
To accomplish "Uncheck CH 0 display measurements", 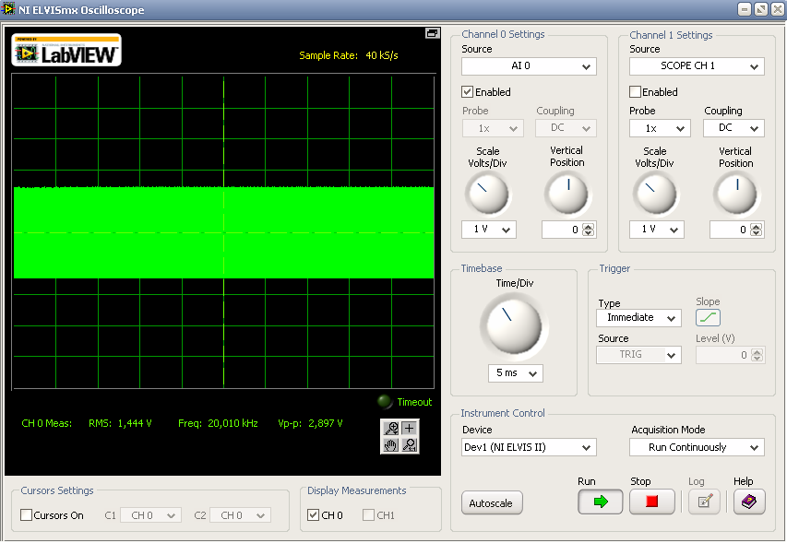I will pyautogui.click(x=313, y=515).
